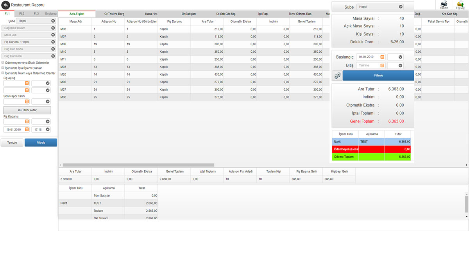Click the horizontal scrollbar under the receipts table
The image size is (469, 255).
pos(138,165)
